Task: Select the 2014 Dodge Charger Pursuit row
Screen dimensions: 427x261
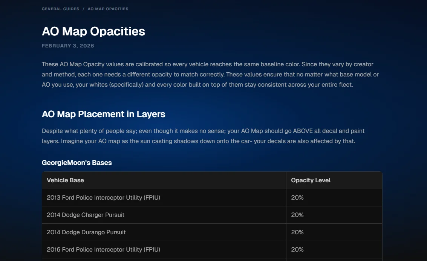Action: pyautogui.click(x=86, y=215)
